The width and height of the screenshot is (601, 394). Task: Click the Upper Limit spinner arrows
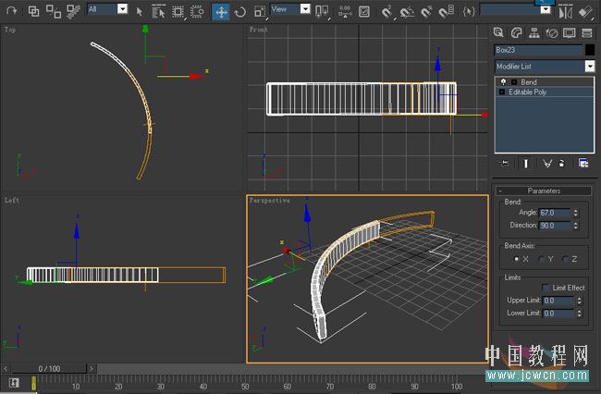coord(579,301)
